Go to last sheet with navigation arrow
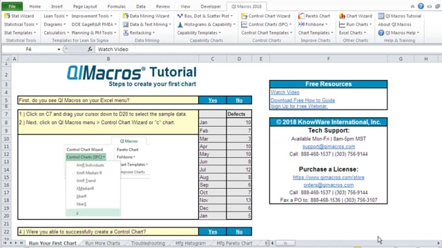 point(21,243)
